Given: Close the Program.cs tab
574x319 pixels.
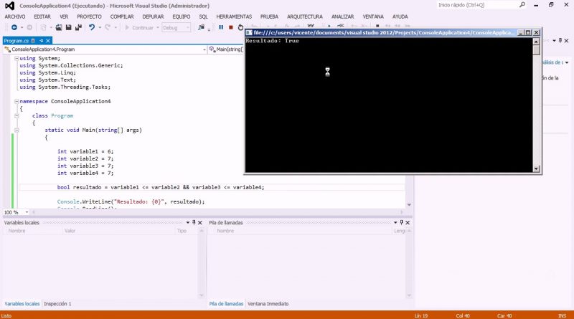Looking at the screenshot, I should click(x=48, y=41).
